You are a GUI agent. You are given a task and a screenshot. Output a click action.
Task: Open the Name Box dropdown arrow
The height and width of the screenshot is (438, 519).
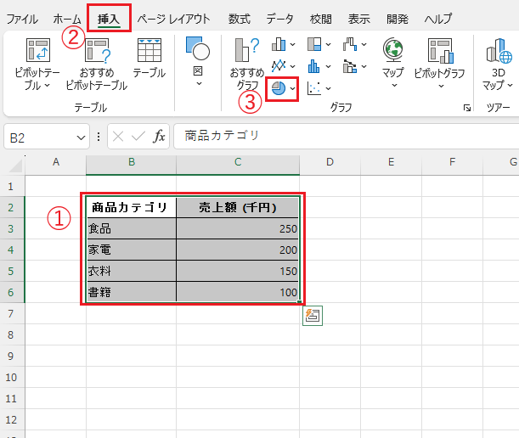pyautogui.click(x=81, y=138)
